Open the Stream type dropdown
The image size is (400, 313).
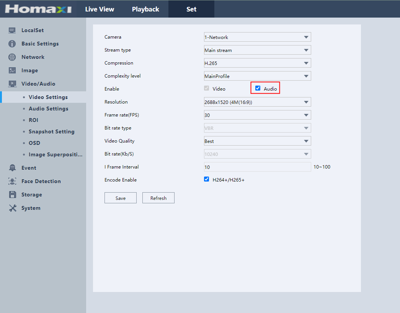coord(257,50)
